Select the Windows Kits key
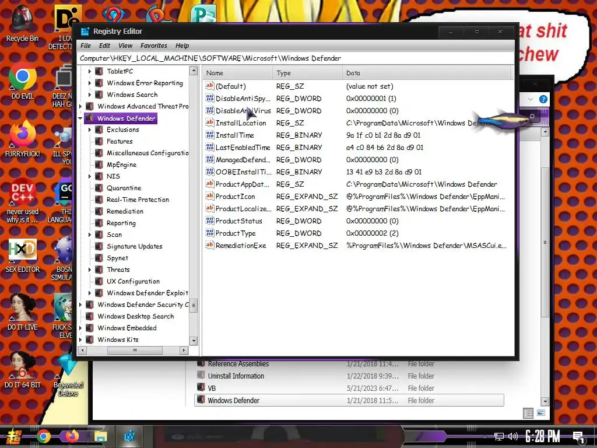 (118, 339)
